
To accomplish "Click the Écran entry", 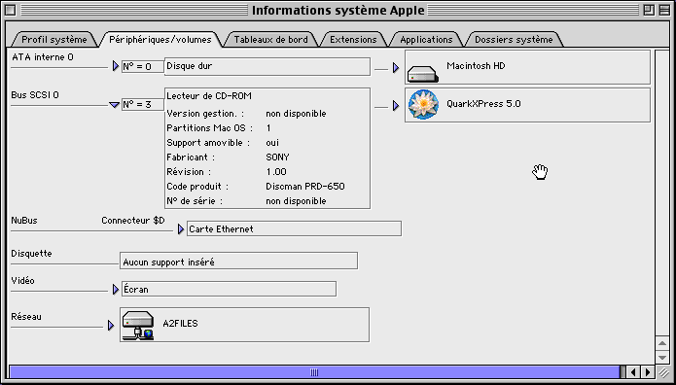I will (x=228, y=289).
